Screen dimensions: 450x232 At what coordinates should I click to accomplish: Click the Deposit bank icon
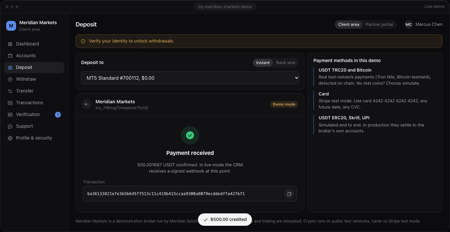pyautogui.click(x=10, y=68)
